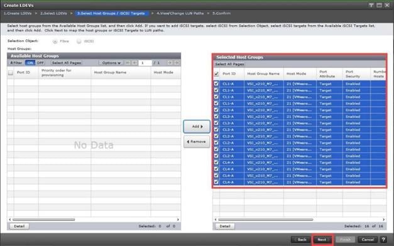Click the page number input field

point(145,63)
